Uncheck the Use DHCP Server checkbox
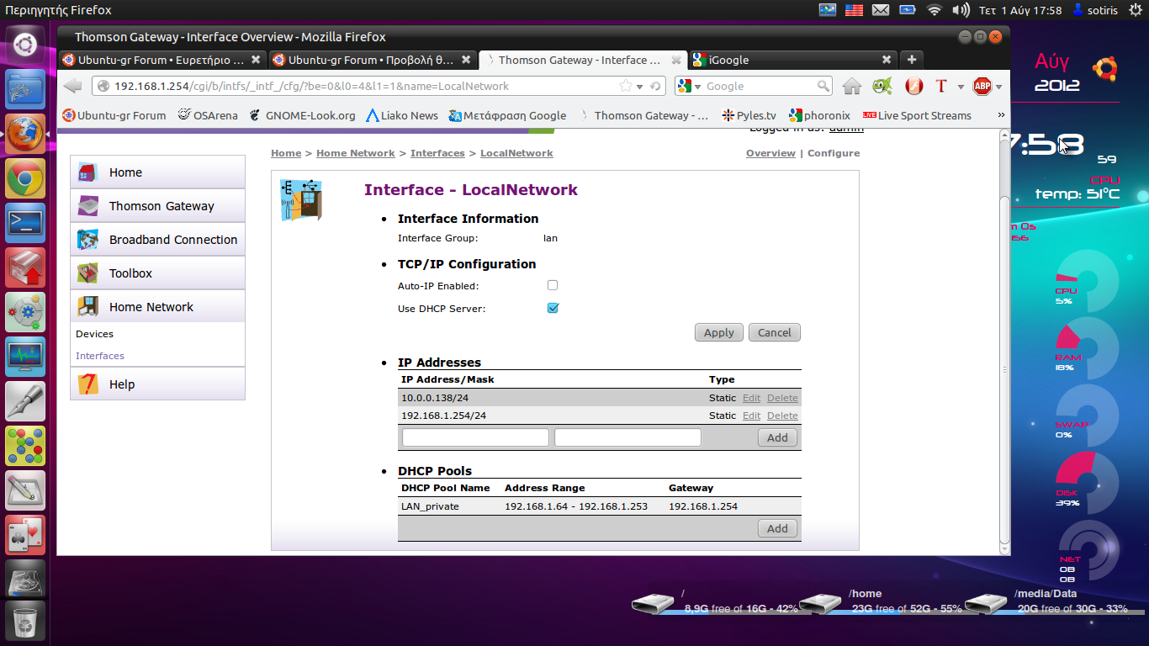The image size is (1149, 646). [553, 308]
